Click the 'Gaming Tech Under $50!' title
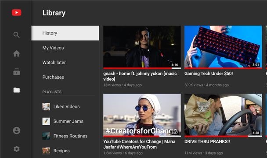267x158 pixels. [209, 74]
